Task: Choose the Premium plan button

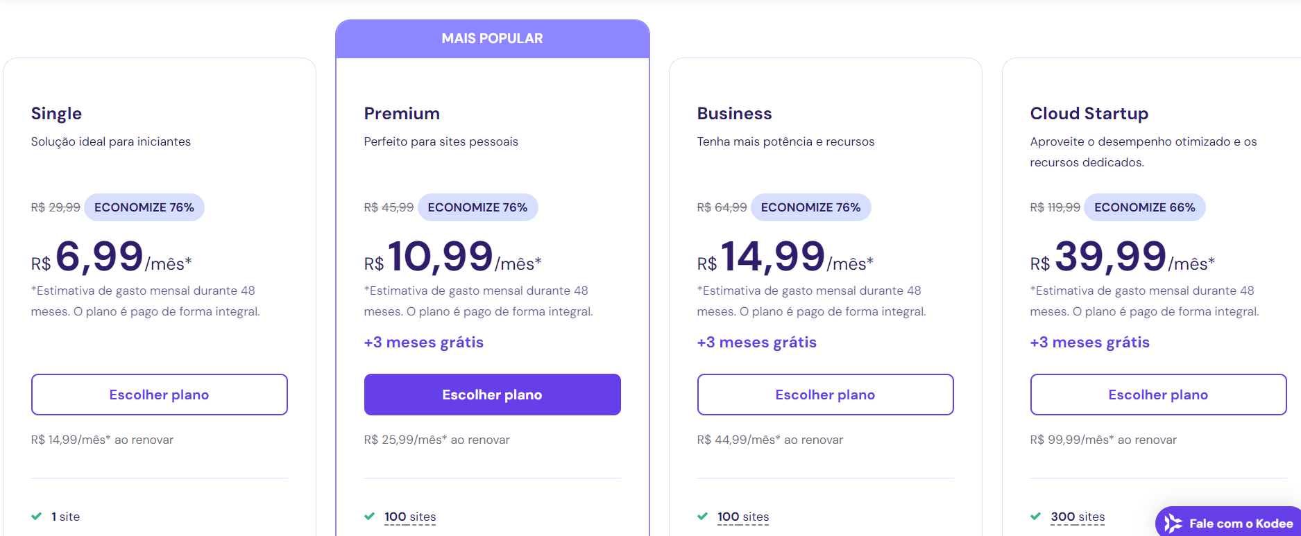Action: (493, 395)
